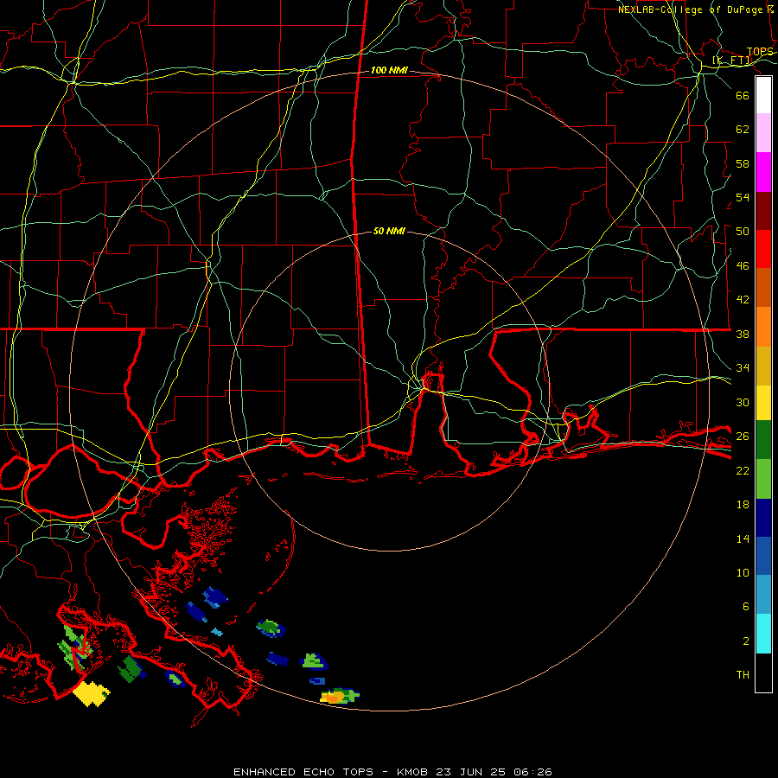Click the legend value '38'
The image size is (778, 778).
click(743, 334)
